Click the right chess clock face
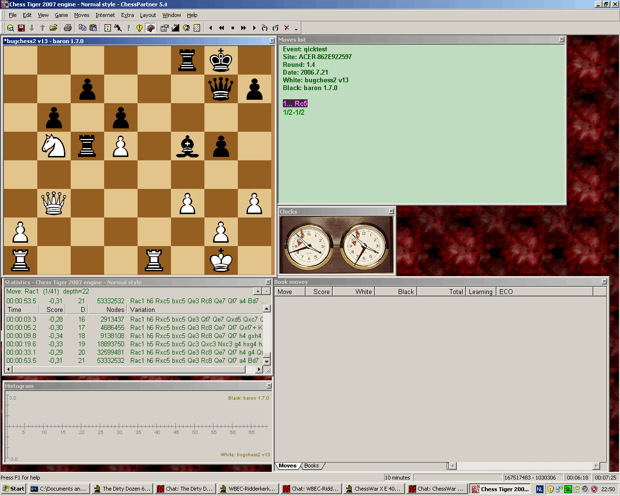 (365, 246)
